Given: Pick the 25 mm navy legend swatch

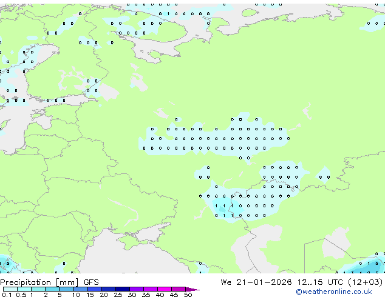Looking at the screenshot, I should click(x=122, y=289).
